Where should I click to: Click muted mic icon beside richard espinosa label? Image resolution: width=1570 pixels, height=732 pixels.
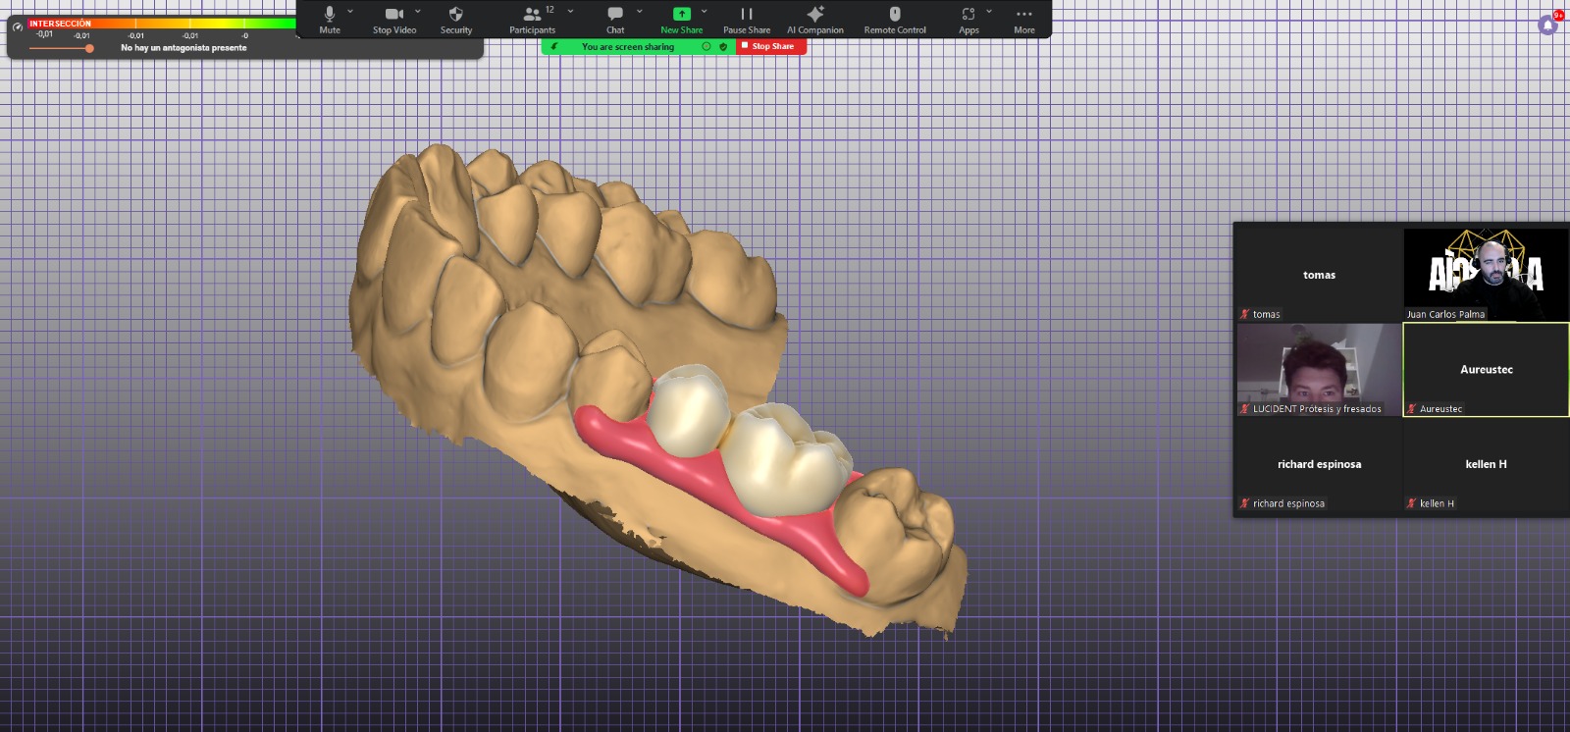pyautogui.click(x=1245, y=503)
